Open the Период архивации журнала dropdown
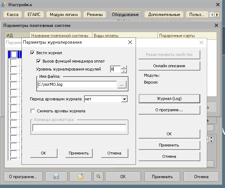 click(124, 99)
